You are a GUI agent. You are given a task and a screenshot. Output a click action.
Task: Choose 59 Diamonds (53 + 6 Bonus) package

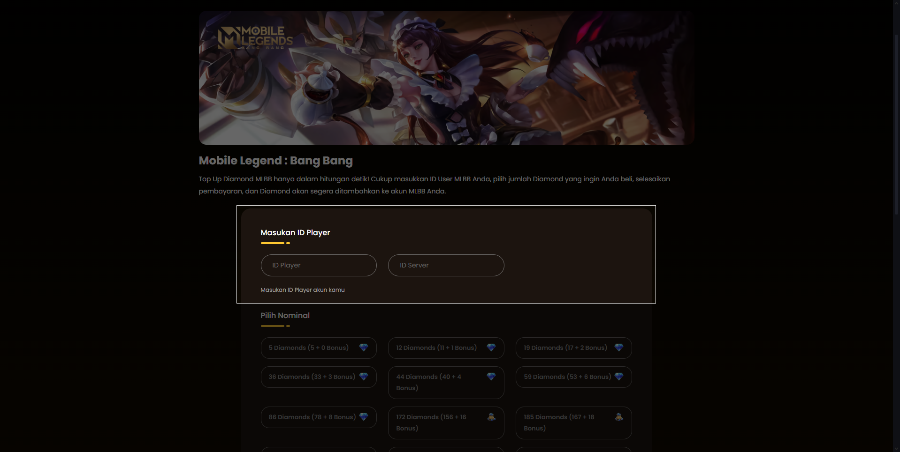click(x=574, y=377)
